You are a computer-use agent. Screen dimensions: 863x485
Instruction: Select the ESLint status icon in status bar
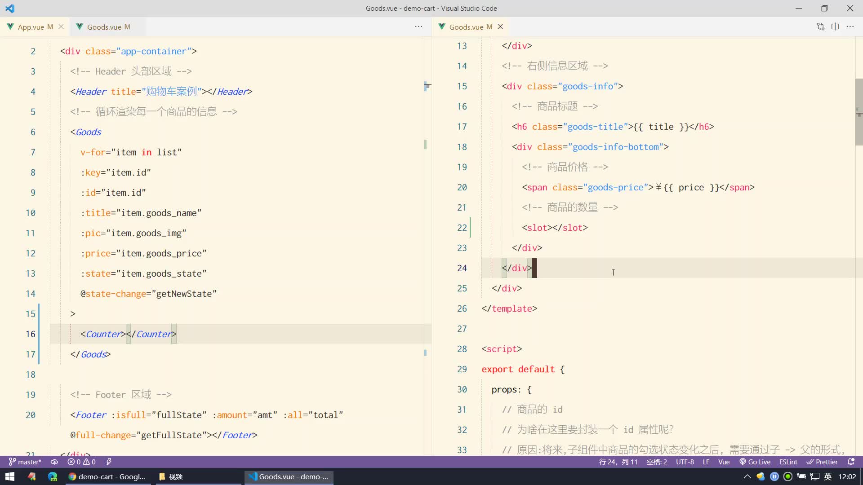[x=788, y=461]
